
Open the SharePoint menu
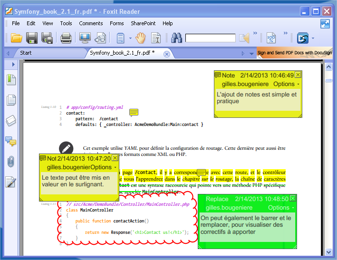(143, 23)
